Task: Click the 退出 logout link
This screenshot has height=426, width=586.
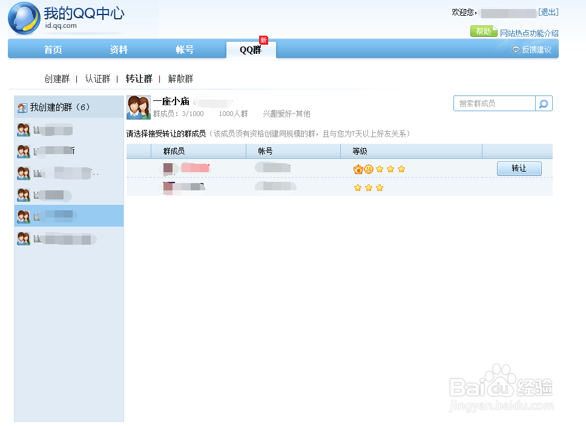Action: [548, 12]
